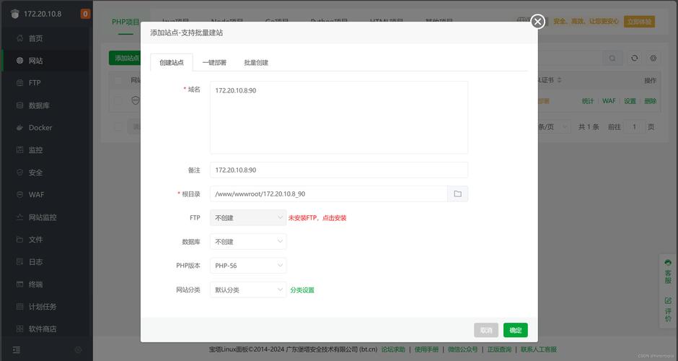Click the 未安装FTP，点击安装 link
The height and width of the screenshot is (361, 678).
click(x=317, y=218)
